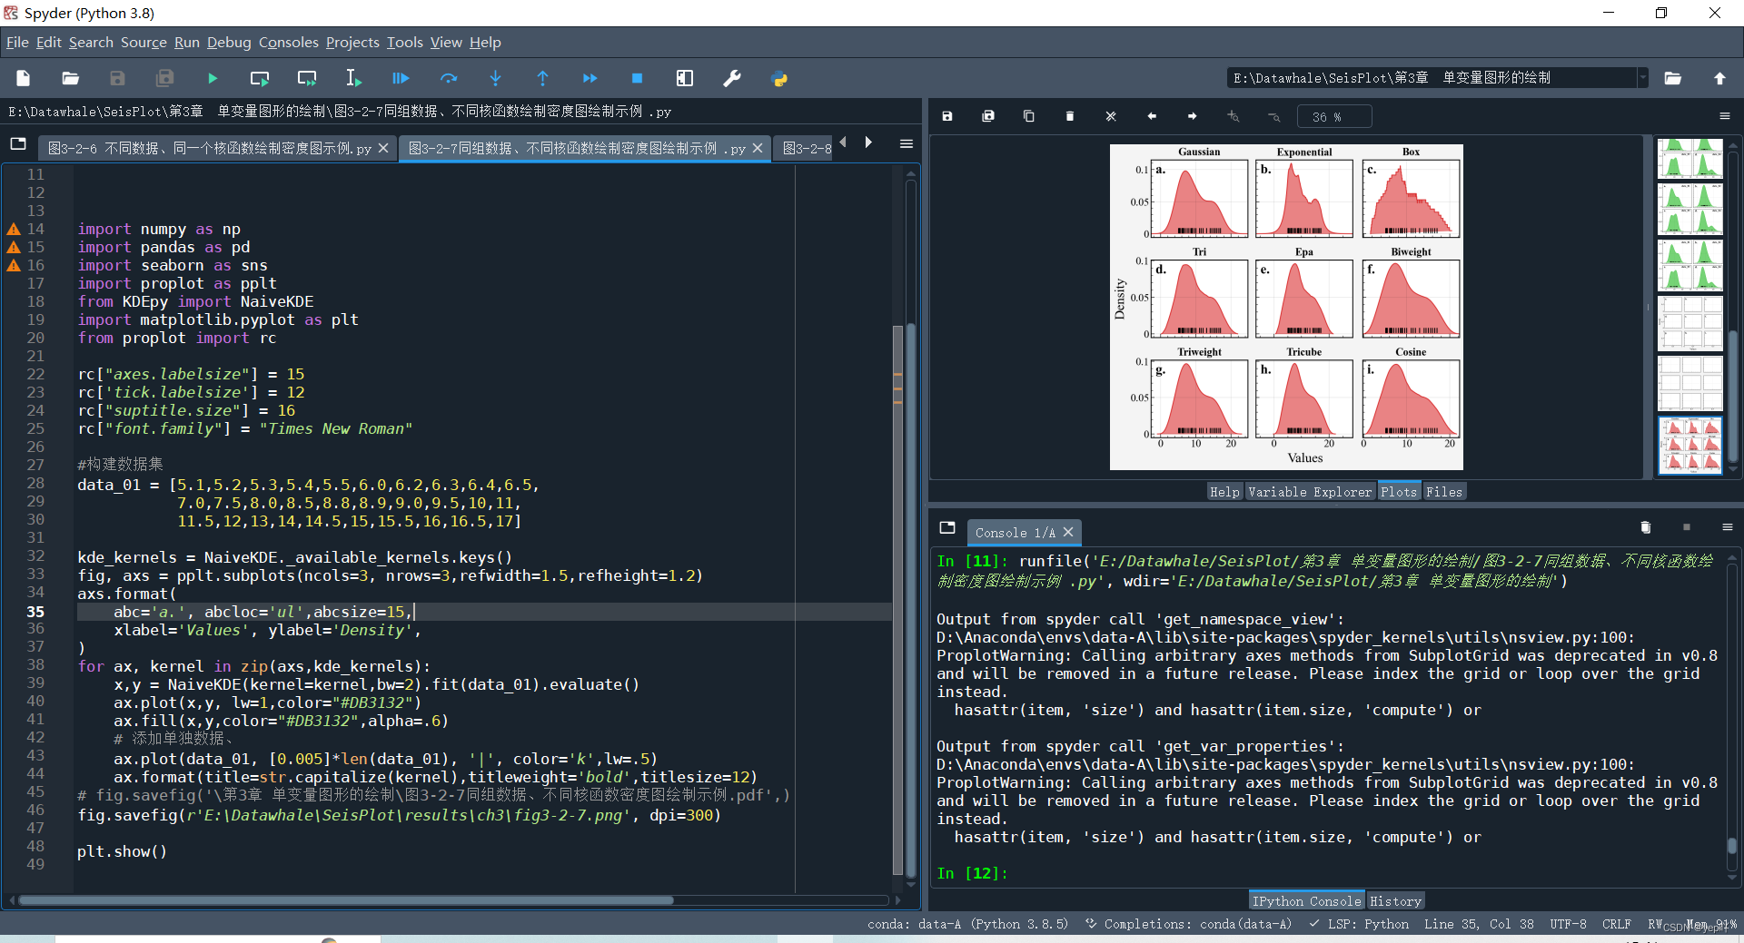Image resolution: width=1744 pixels, height=943 pixels.
Task: Select IPython Console tab
Action: (1306, 901)
